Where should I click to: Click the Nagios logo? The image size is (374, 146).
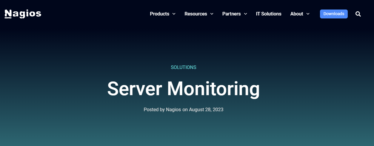(x=23, y=14)
